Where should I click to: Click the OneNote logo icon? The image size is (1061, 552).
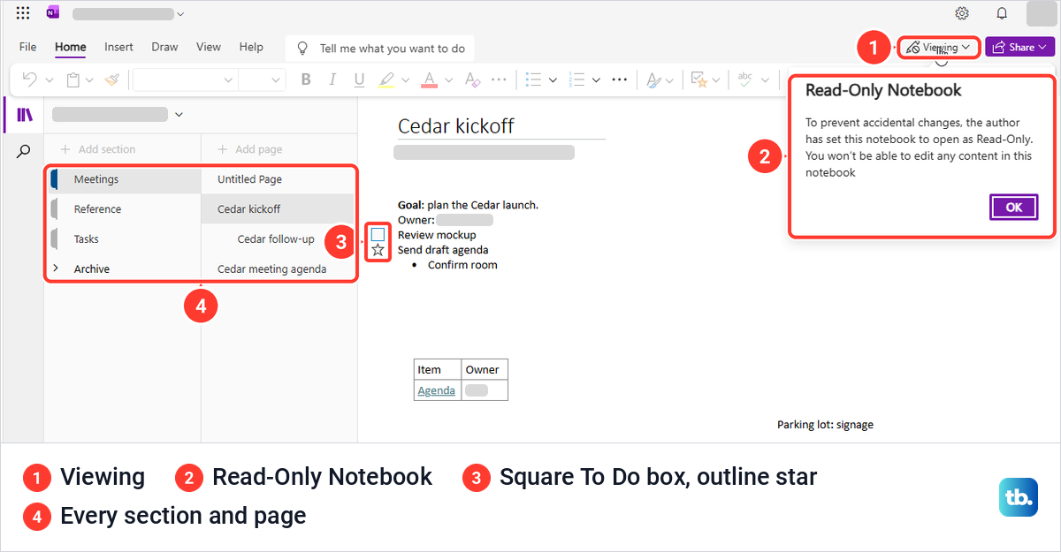[x=52, y=13]
